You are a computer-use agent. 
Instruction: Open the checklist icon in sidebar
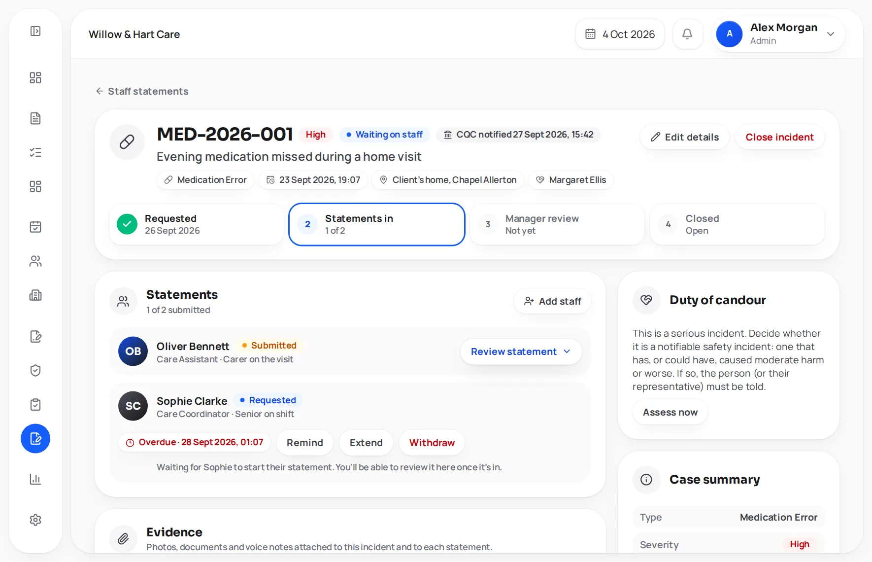click(35, 152)
